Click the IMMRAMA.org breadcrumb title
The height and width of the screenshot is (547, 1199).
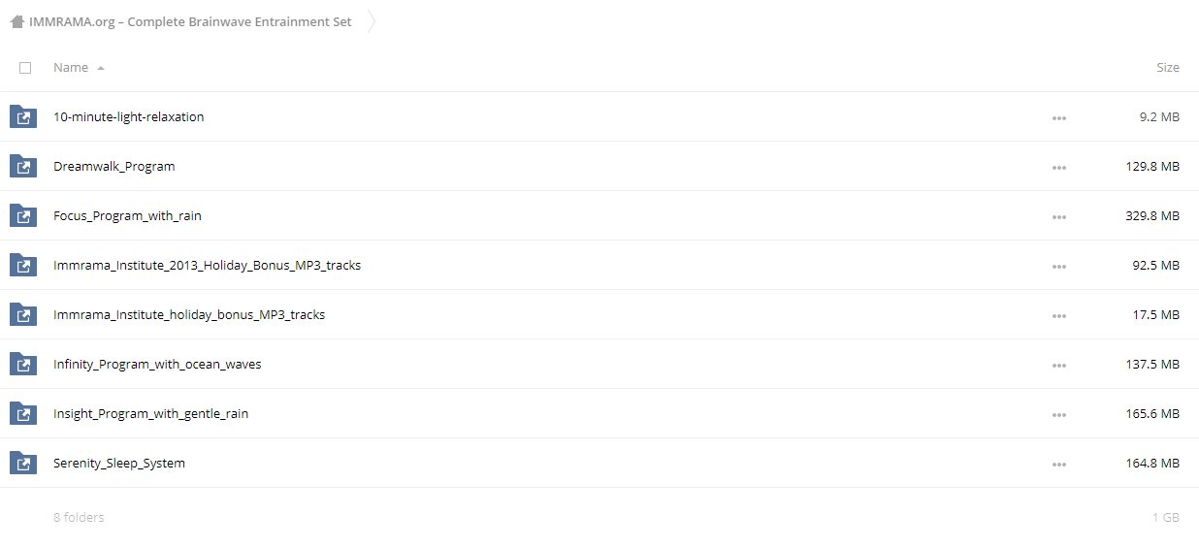(x=190, y=21)
